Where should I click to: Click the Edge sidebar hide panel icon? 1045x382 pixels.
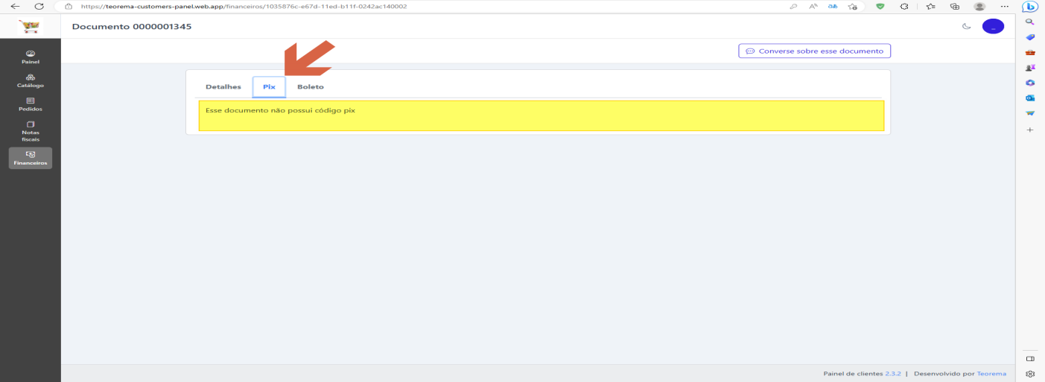tap(1030, 358)
